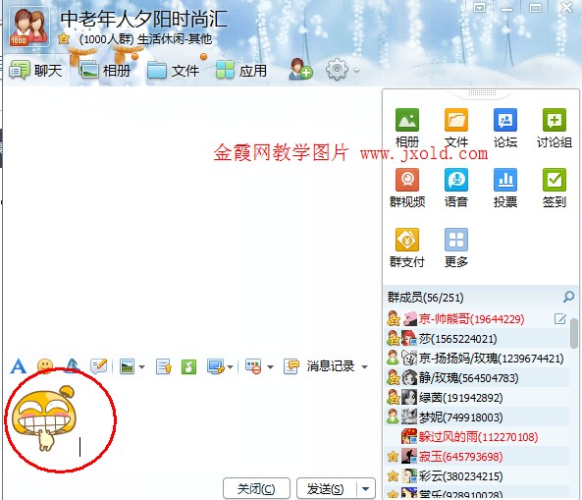Switch to the 相册 album tab
The height and width of the screenshot is (500, 582).
coord(105,70)
